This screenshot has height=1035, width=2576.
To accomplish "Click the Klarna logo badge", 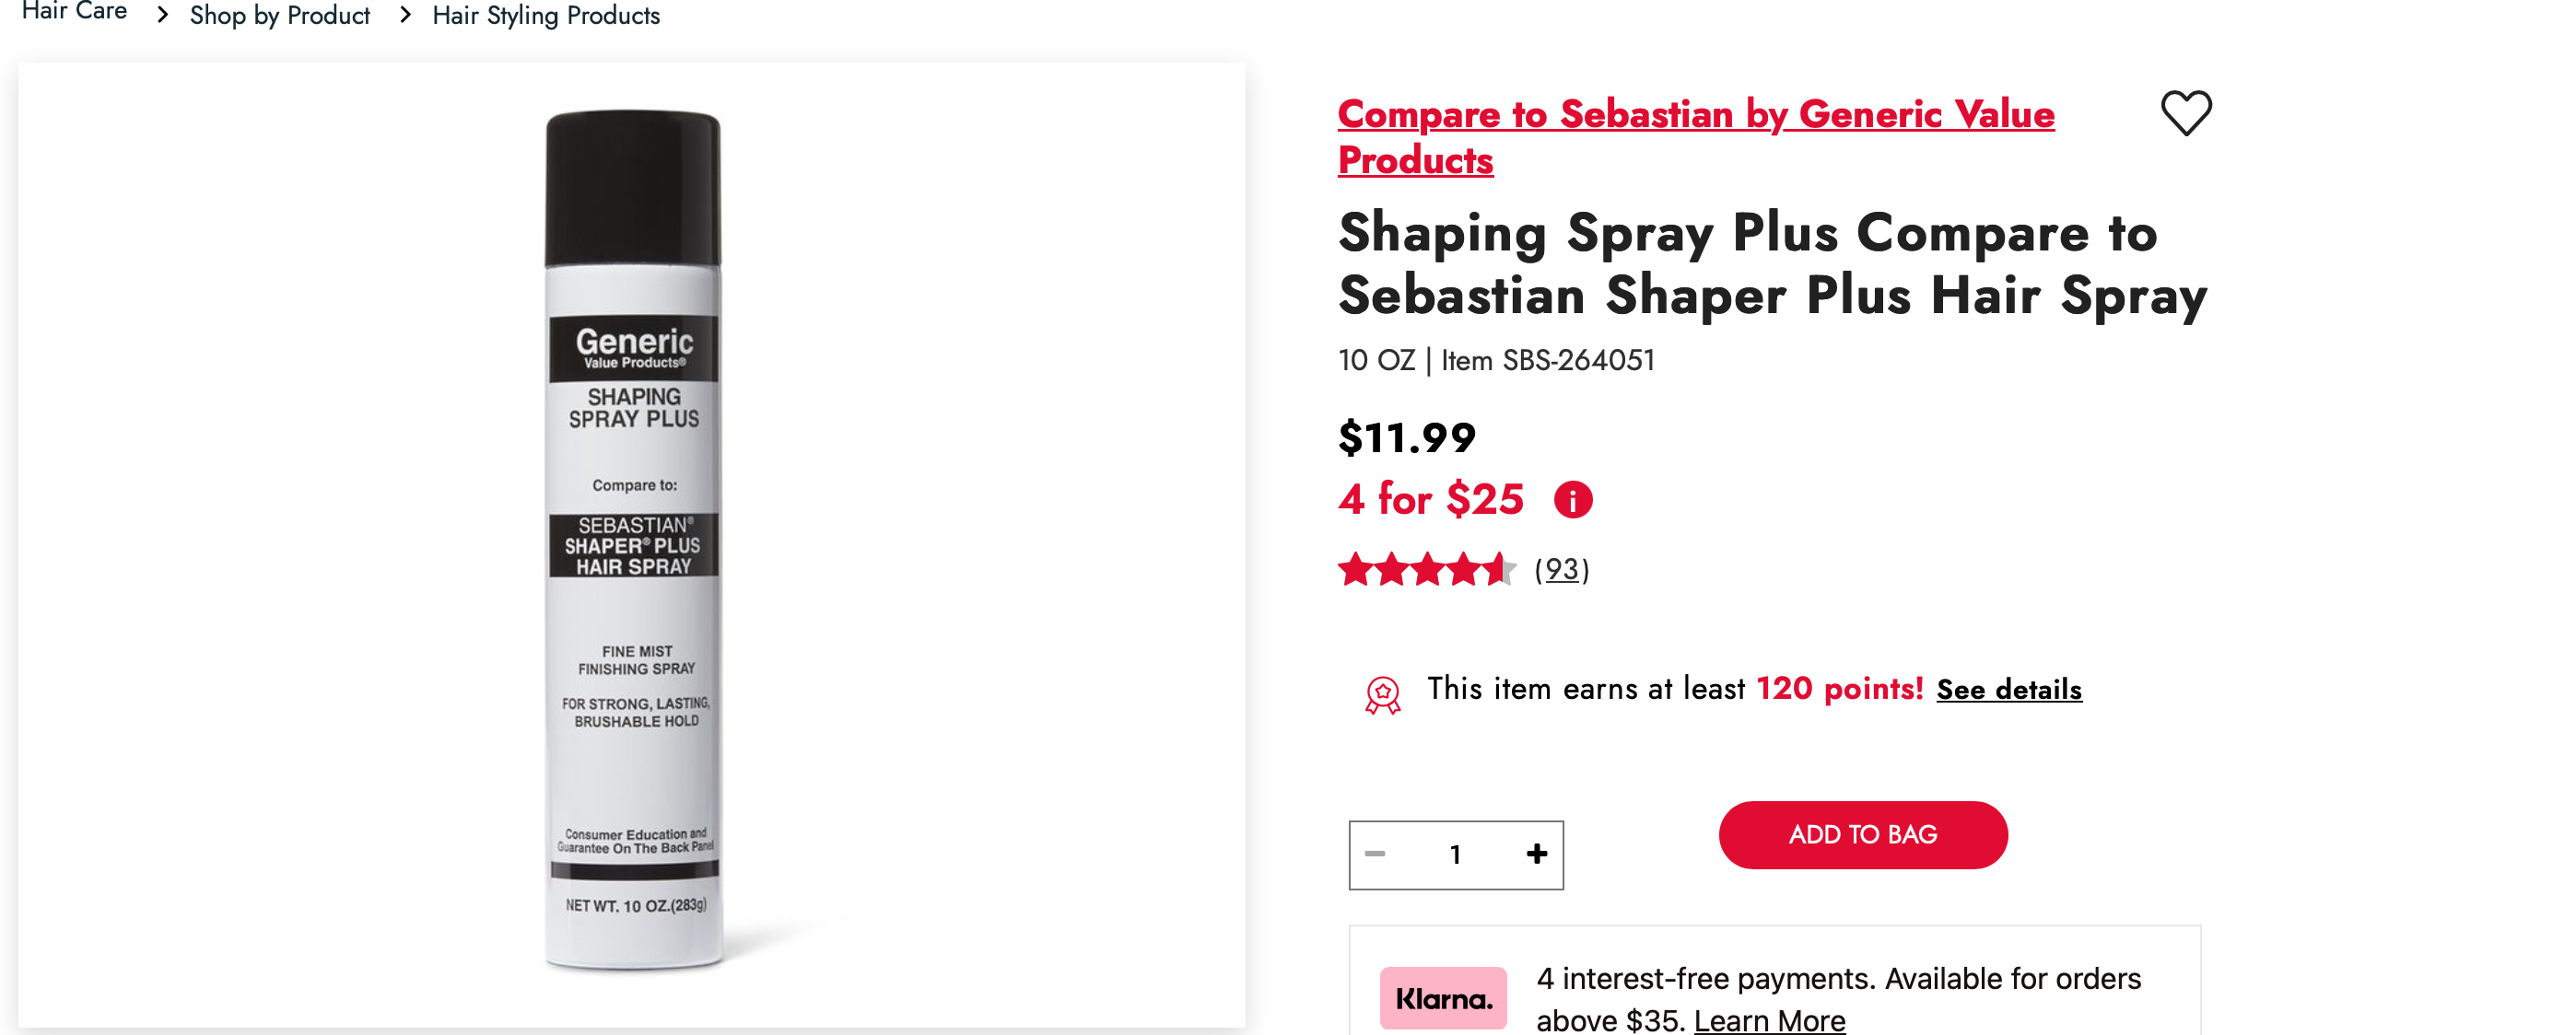I will (x=1442, y=997).
